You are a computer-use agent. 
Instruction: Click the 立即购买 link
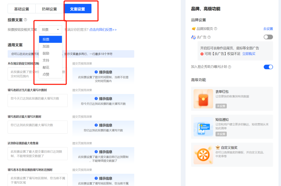pos(249,54)
